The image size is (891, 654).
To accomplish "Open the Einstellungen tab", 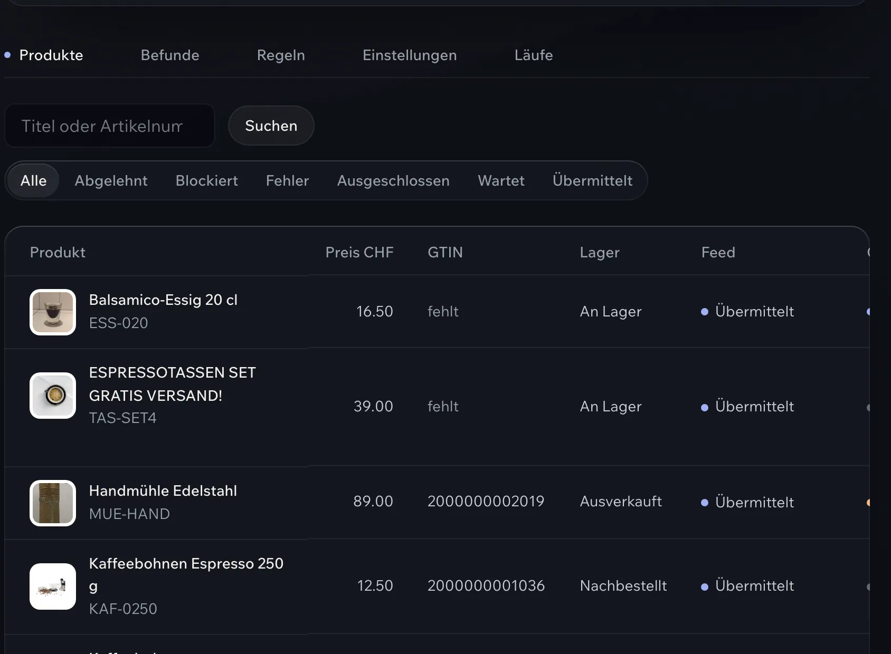I will [x=410, y=55].
